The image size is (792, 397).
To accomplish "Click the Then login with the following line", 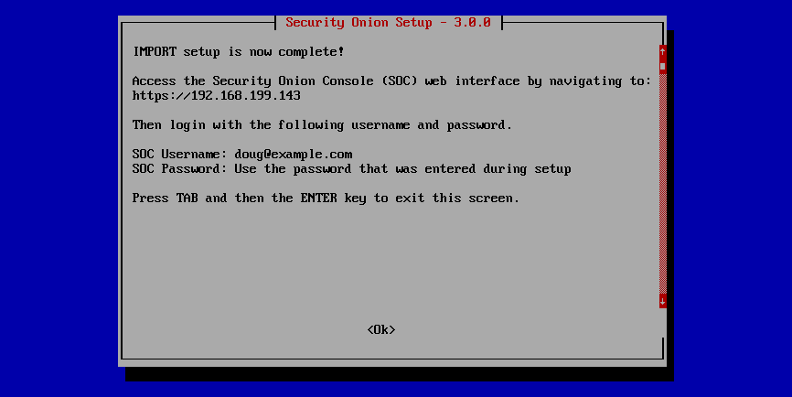I will 322,124.
